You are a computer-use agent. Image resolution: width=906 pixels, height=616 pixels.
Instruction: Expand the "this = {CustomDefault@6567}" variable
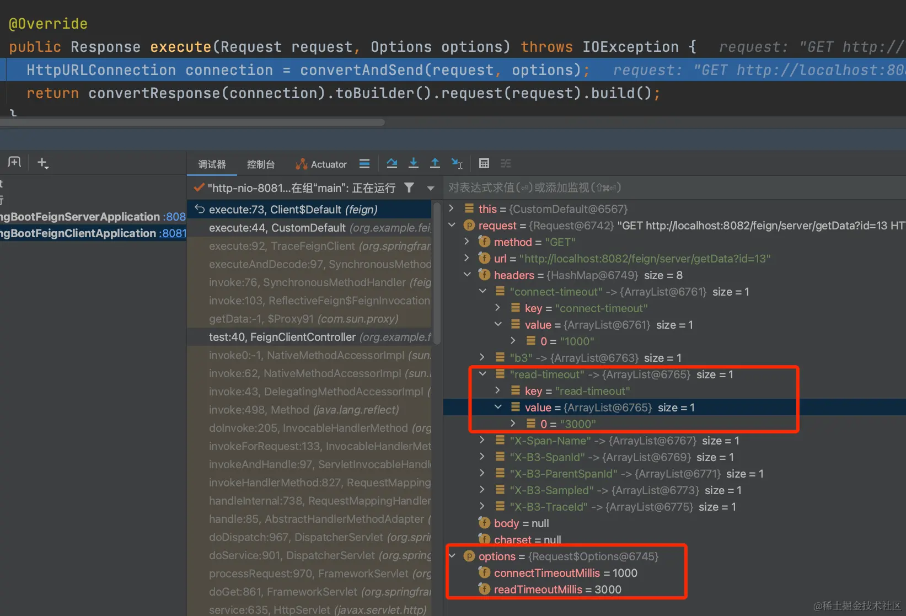[452, 208]
